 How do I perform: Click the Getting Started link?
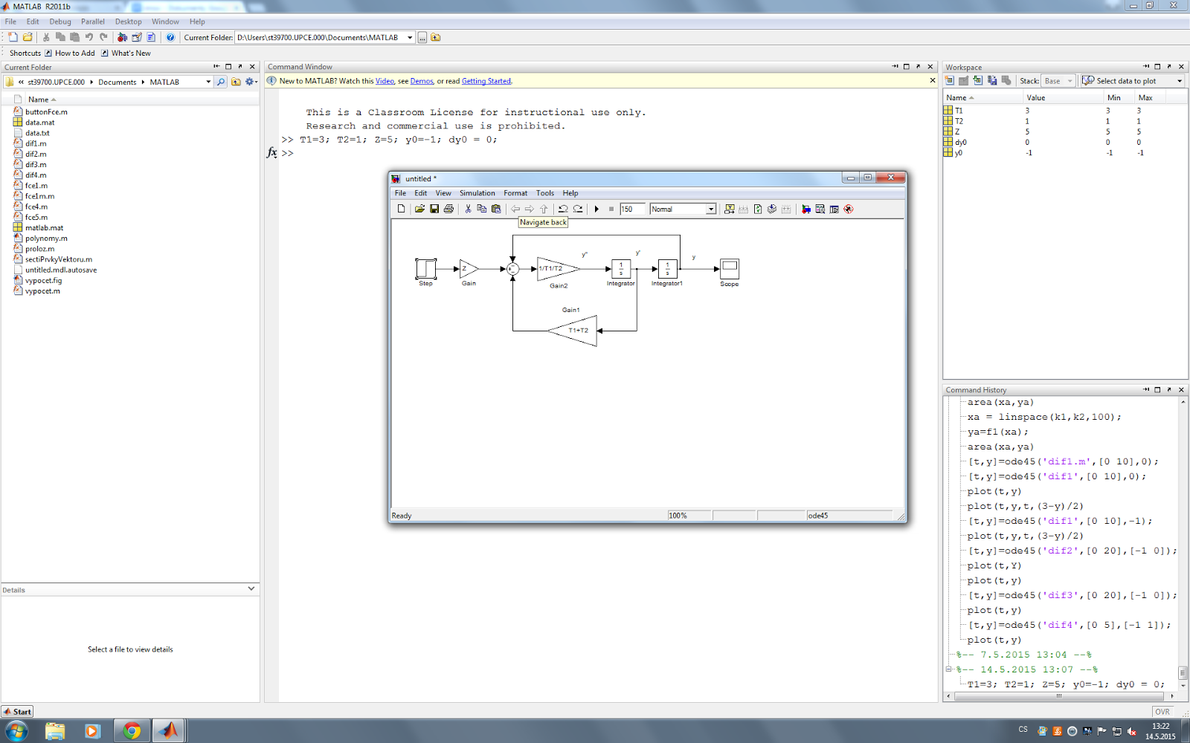click(x=486, y=81)
